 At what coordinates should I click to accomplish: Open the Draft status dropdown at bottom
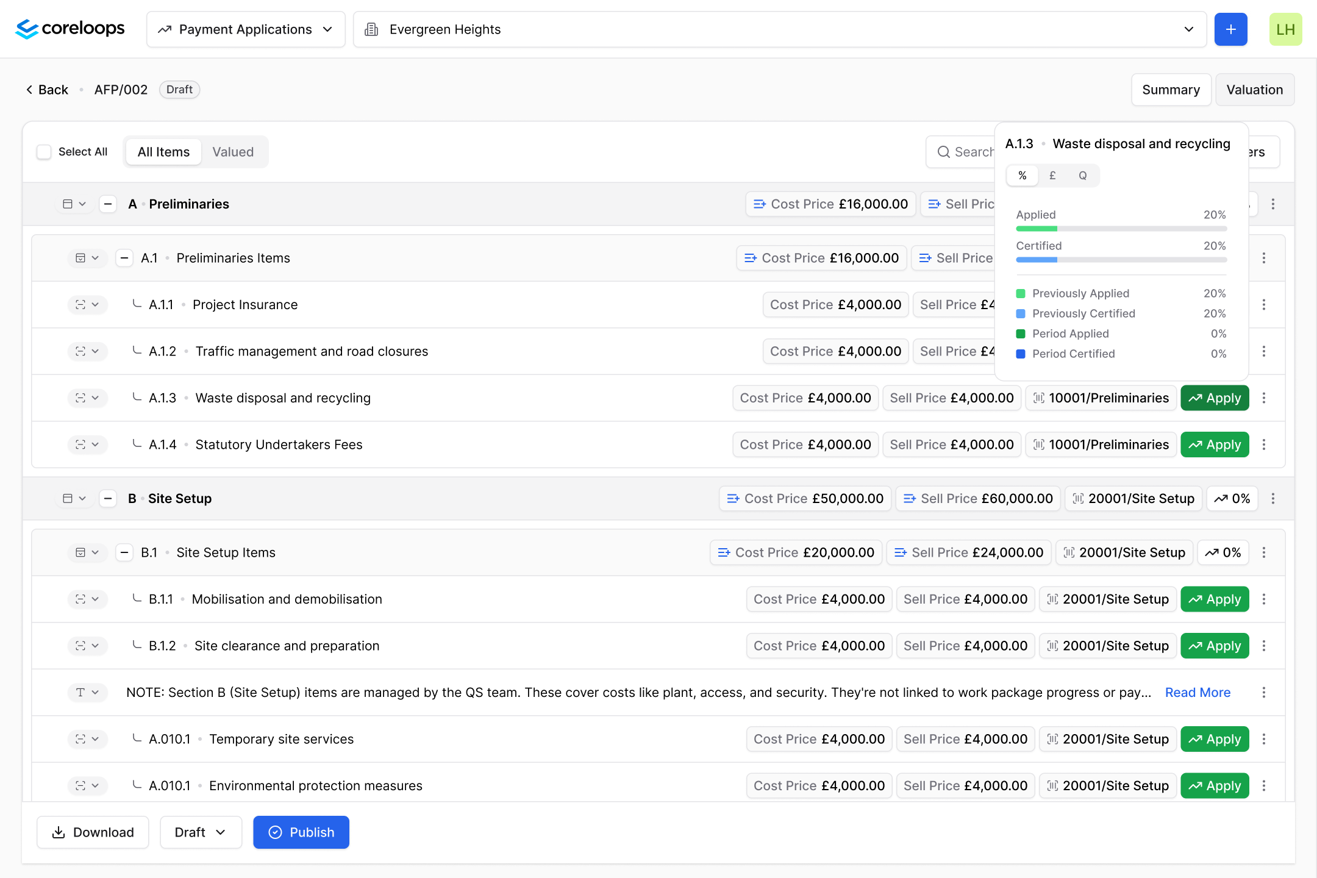tap(201, 832)
